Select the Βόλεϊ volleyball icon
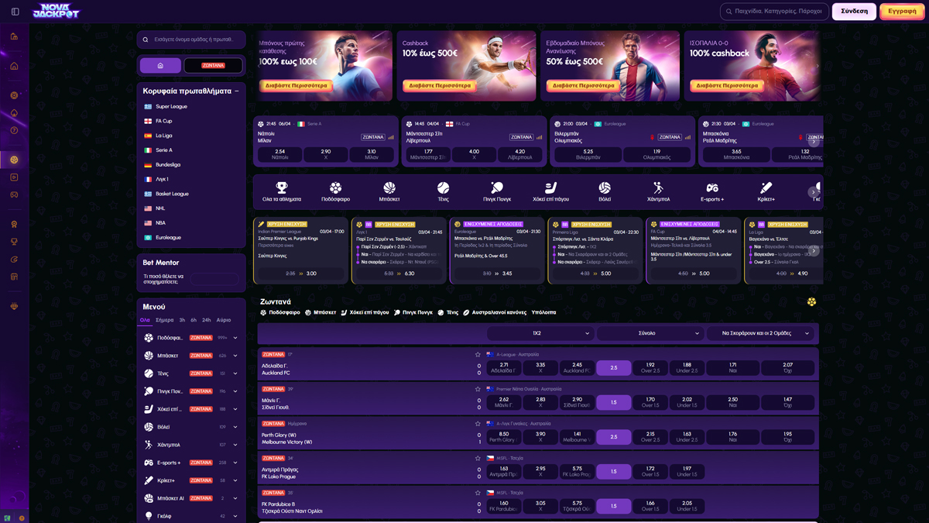Image resolution: width=929 pixels, height=523 pixels. tap(604, 188)
